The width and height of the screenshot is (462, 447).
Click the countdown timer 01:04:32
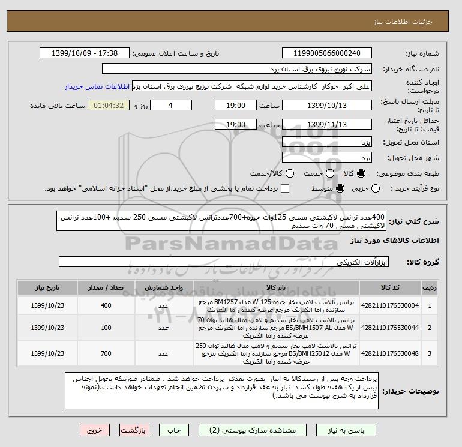click(109, 105)
